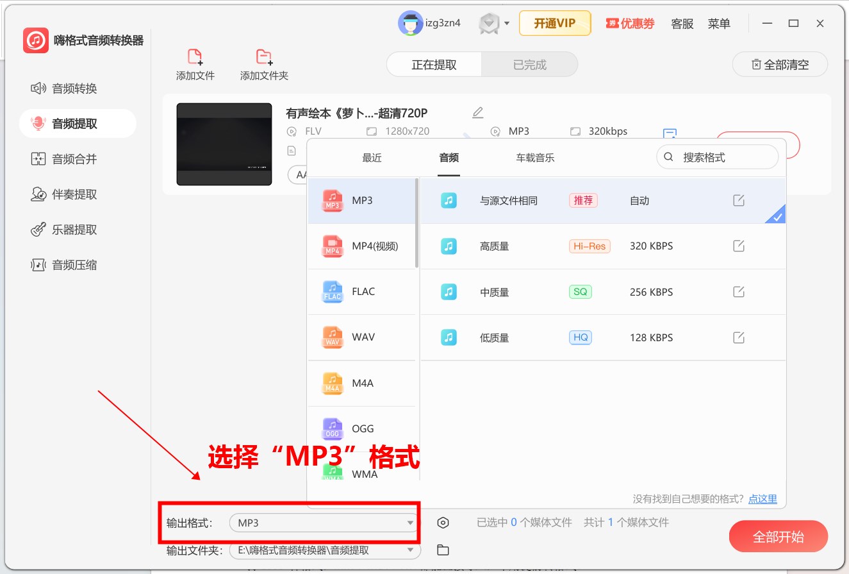
Task: Switch to the 最近 format tab
Action: 372,158
